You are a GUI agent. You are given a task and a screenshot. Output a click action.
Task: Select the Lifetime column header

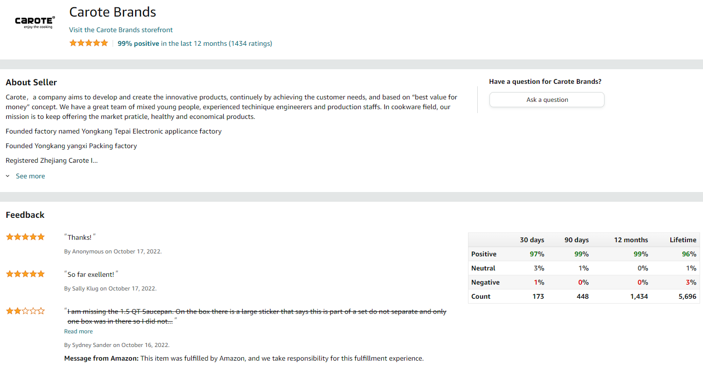coord(683,240)
